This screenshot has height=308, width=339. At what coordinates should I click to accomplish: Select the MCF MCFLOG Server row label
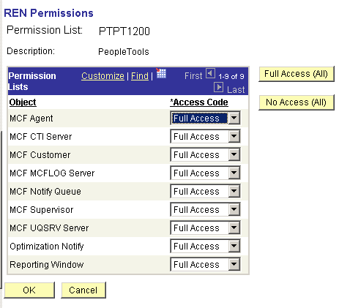(x=52, y=173)
